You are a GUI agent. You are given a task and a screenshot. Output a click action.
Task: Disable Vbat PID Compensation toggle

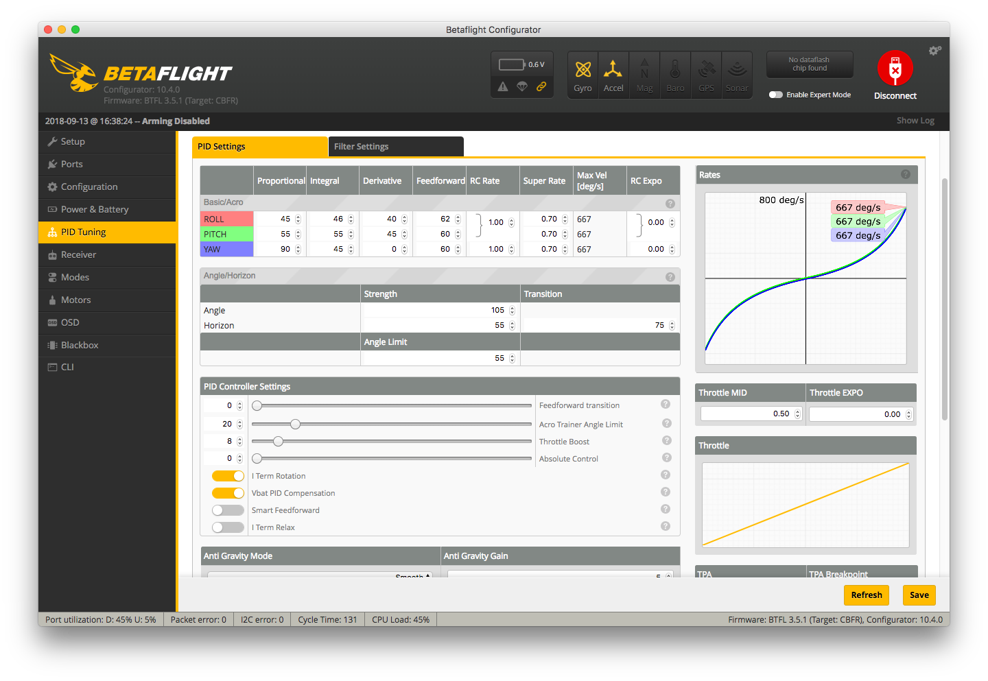[228, 493]
